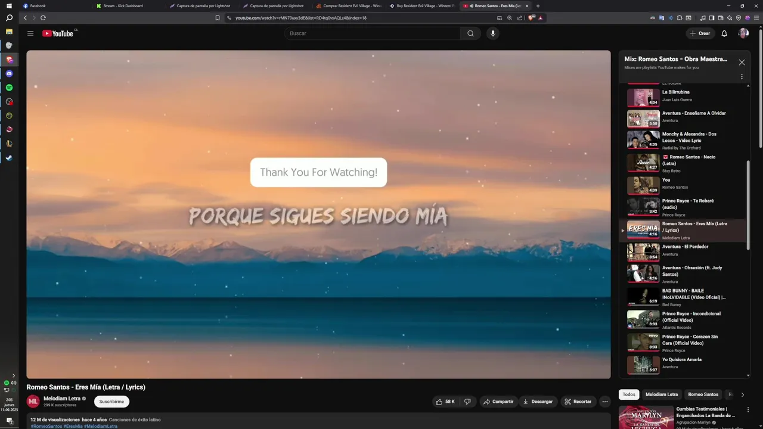Viewport: 763px width, 429px height.
Task: Click the Recortar clip button
Action: click(578, 402)
